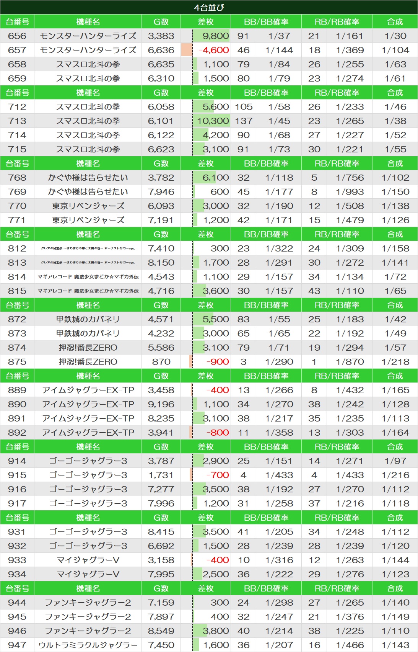This screenshot has height=652, width=418.
Task: Click マイジャグラーV in row 933
Action: click(88, 560)
